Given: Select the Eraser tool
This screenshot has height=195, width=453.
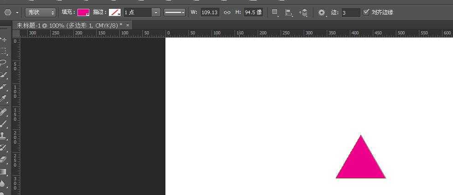Looking at the screenshot, I should (x=4, y=159).
